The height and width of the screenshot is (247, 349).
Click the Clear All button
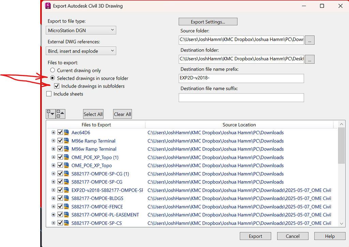[122, 114]
